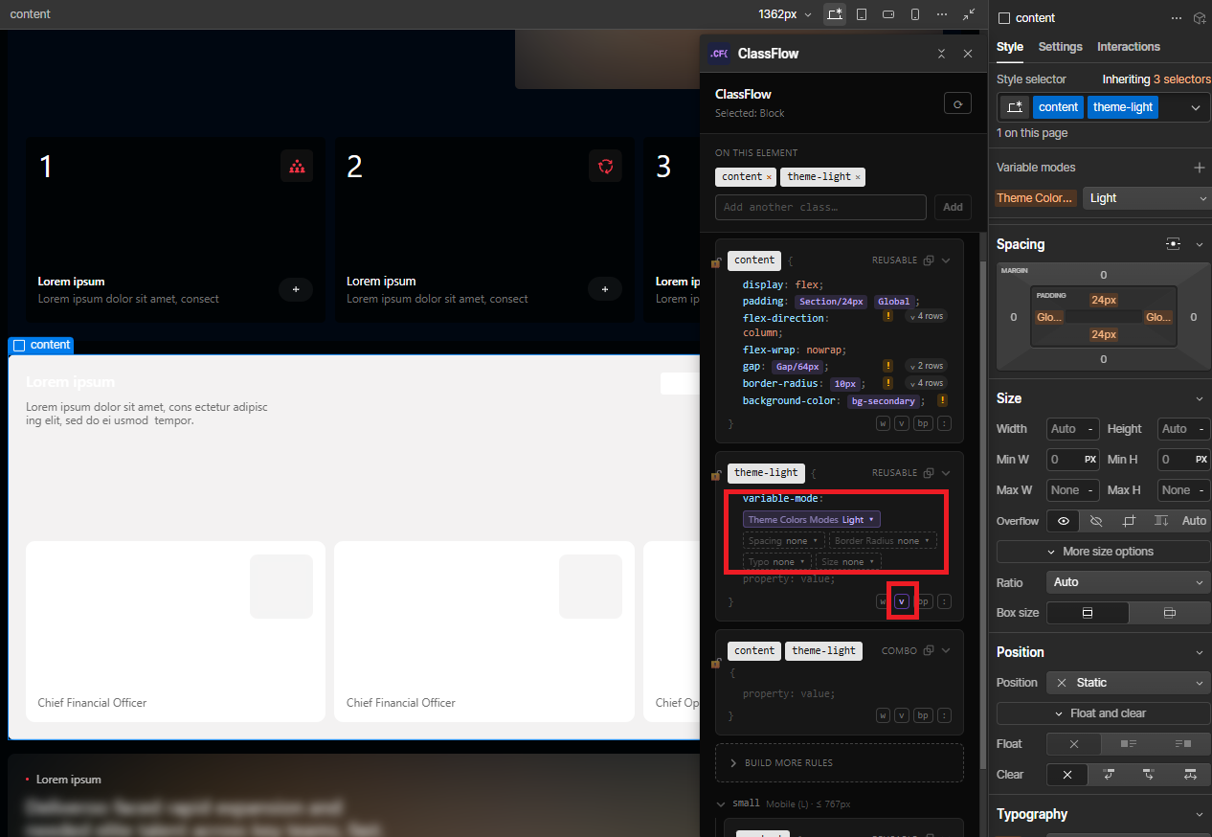Open element options ellipsis in Style panel header
The width and height of the screenshot is (1212, 837).
[x=1177, y=18]
